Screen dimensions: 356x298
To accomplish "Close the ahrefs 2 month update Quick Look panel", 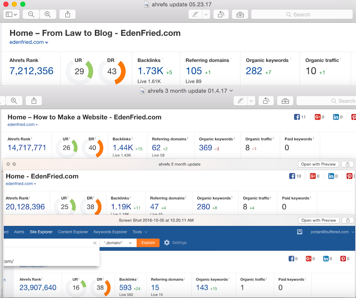I will (x=8, y=164).
